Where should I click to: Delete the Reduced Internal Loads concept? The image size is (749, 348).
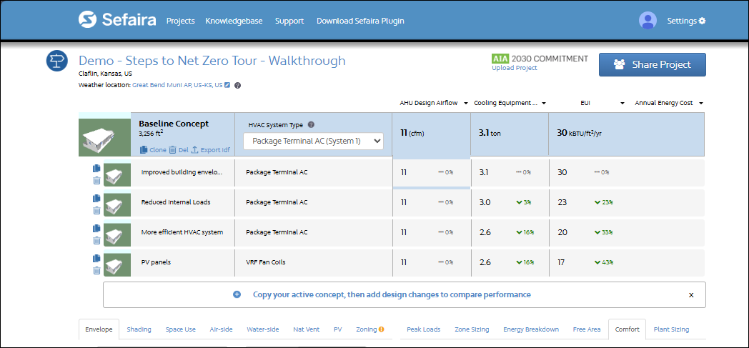[x=96, y=211]
